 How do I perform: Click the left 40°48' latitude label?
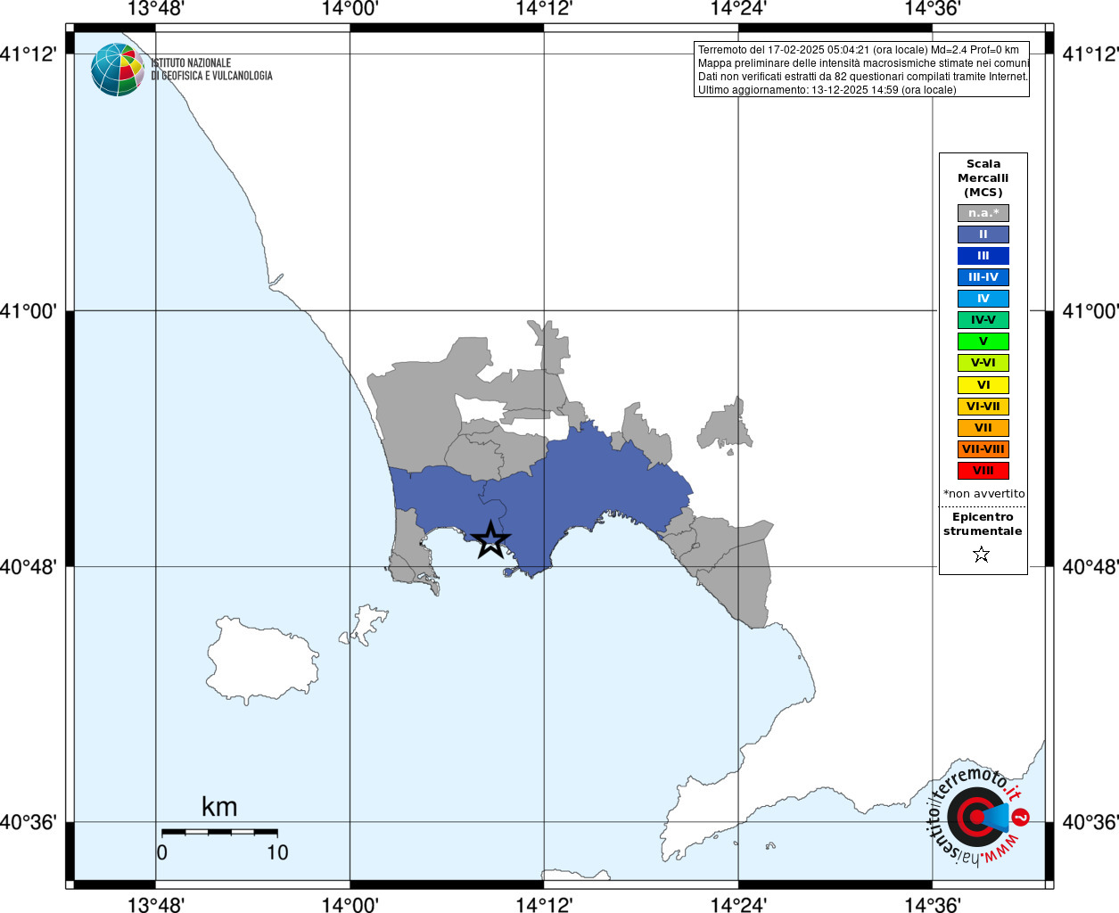click(x=29, y=566)
